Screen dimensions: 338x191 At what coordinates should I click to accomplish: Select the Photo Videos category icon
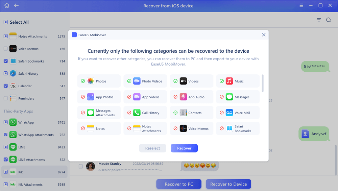pos(137,81)
